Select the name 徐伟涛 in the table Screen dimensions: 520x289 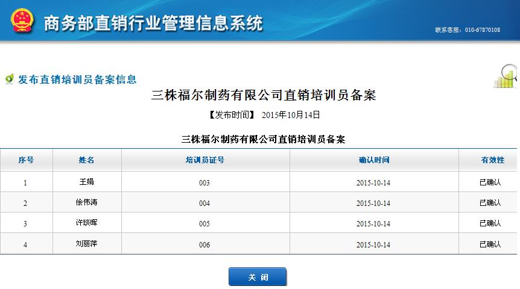[x=87, y=202]
